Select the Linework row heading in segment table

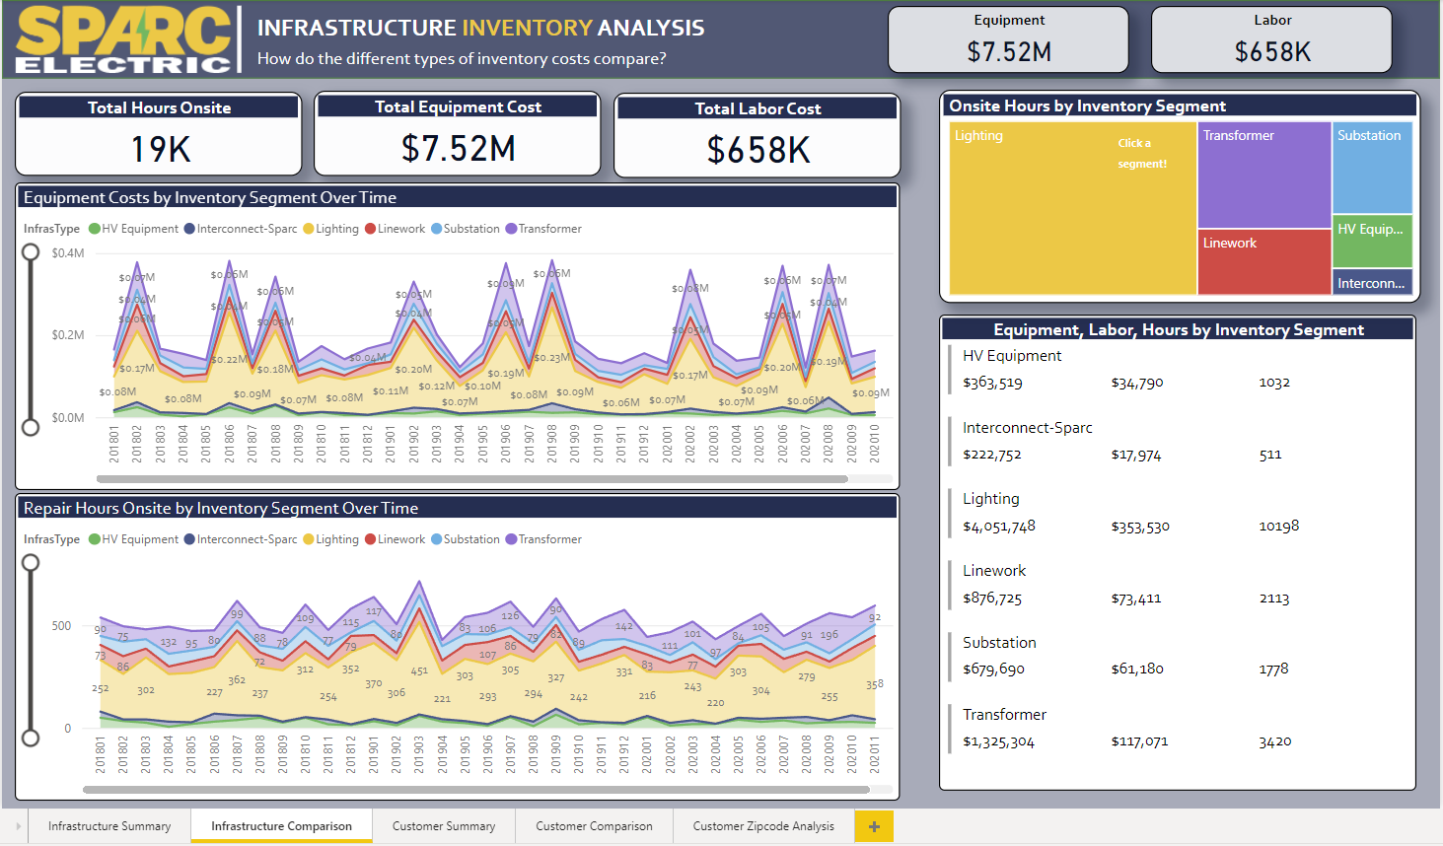click(994, 571)
